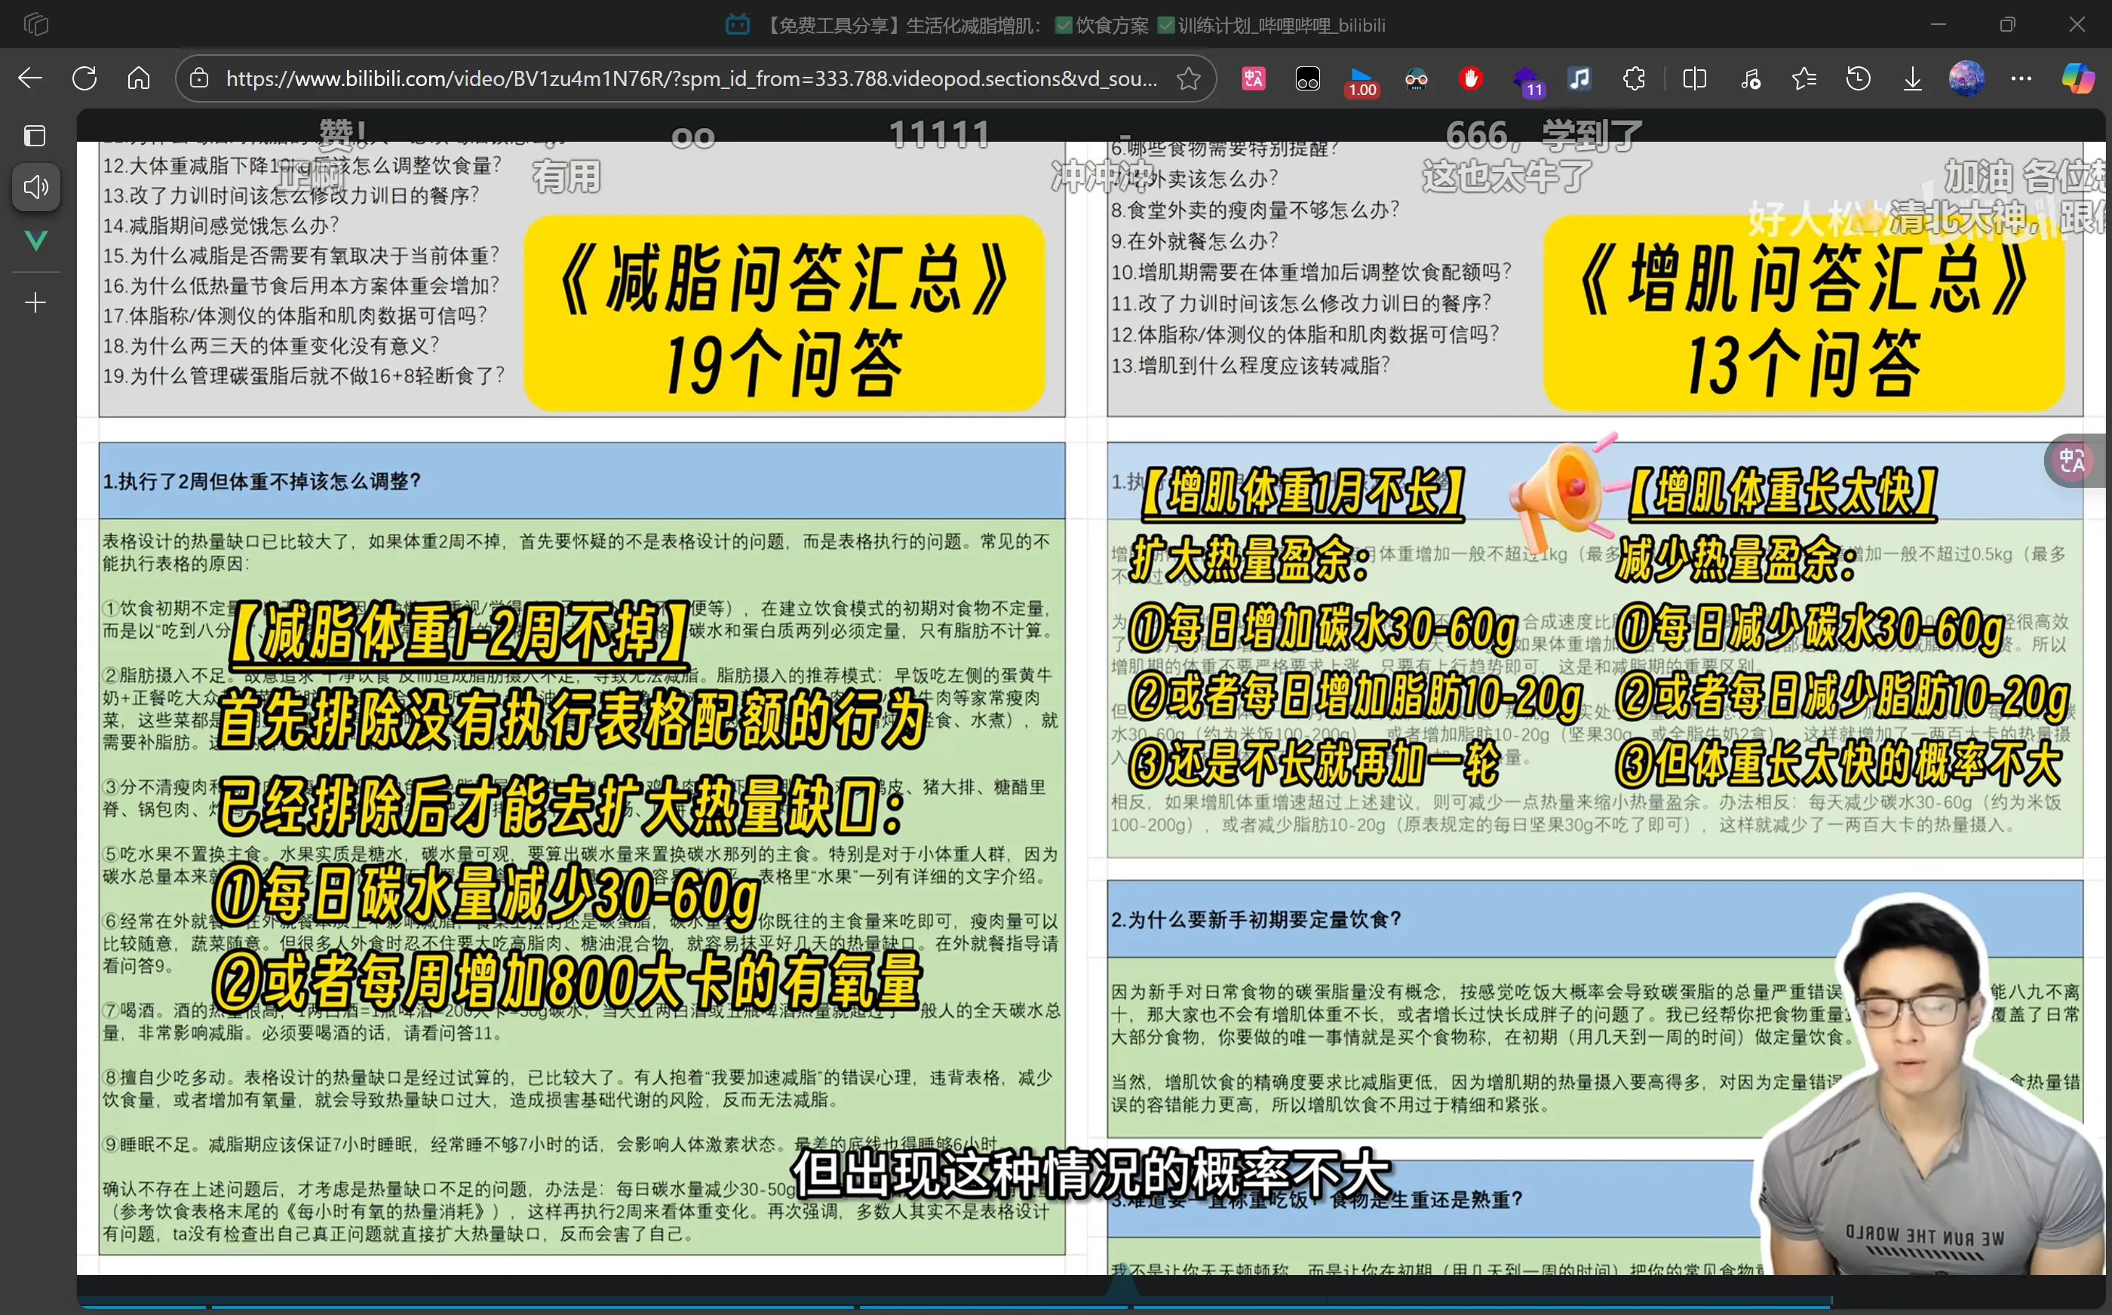Open the red hand AdBlock extension

(x=1470, y=79)
